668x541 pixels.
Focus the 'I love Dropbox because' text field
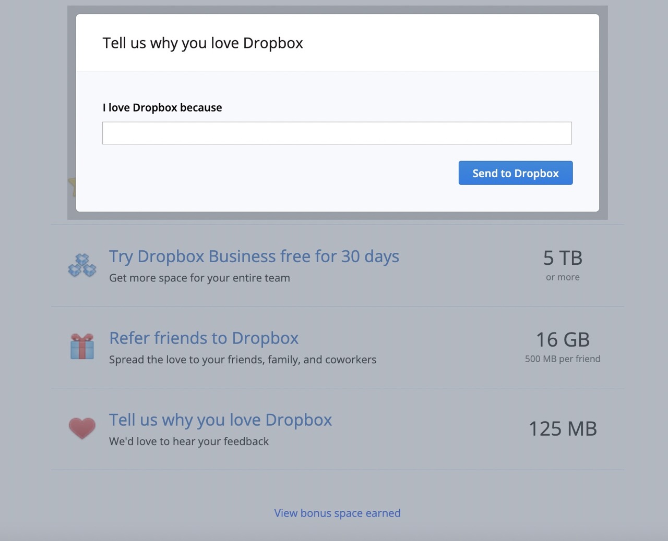click(337, 133)
